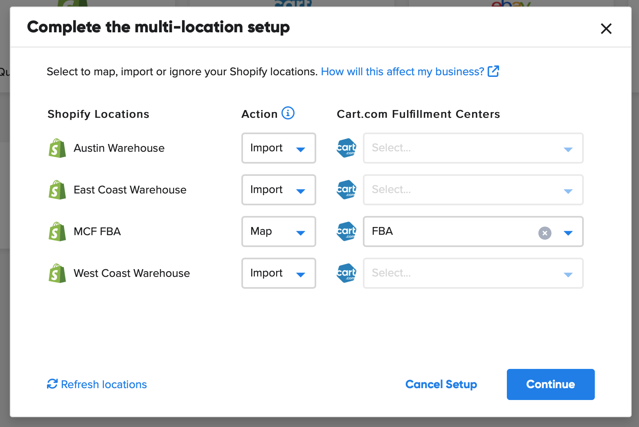Click the Continue button
This screenshot has width=639, height=427.
pyautogui.click(x=551, y=384)
